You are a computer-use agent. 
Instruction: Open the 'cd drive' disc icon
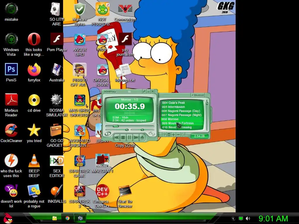[x=34, y=103]
